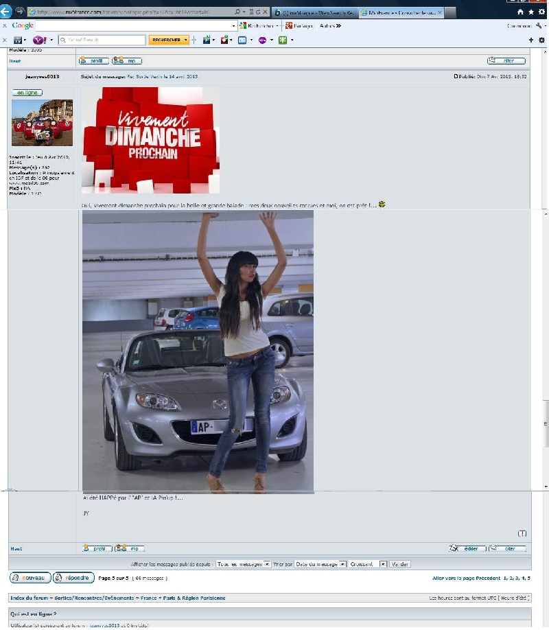Image resolution: width=549 pixels, height=630 pixels.
Task: Click the Google toolbar Rechercher button
Action: point(257,25)
